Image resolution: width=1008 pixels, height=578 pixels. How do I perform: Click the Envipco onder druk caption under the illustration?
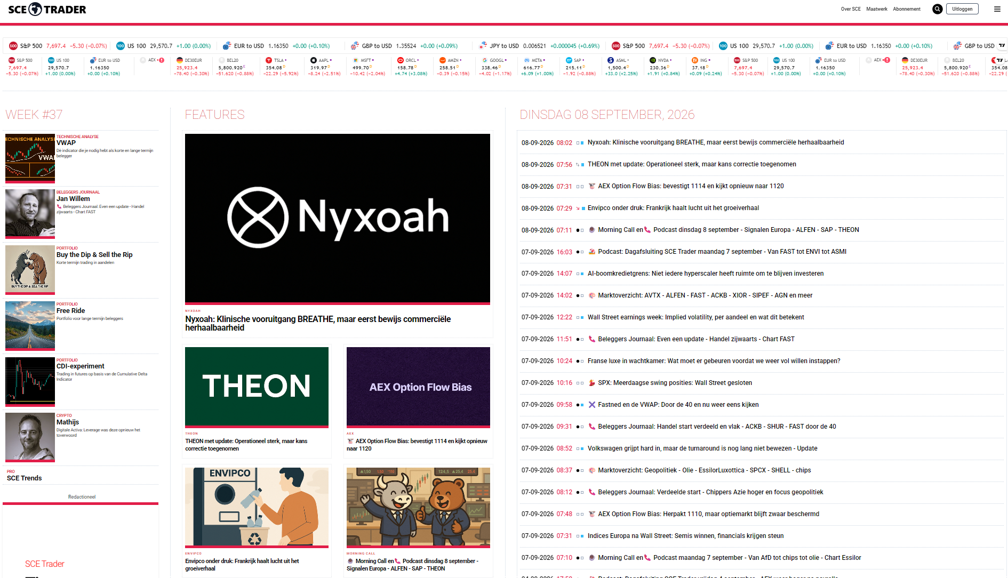click(x=242, y=565)
